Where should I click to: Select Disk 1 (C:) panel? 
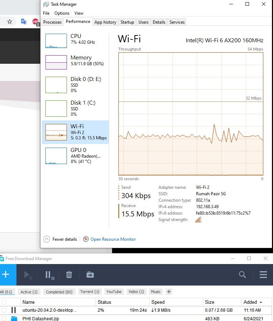click(x=75, y=109)
